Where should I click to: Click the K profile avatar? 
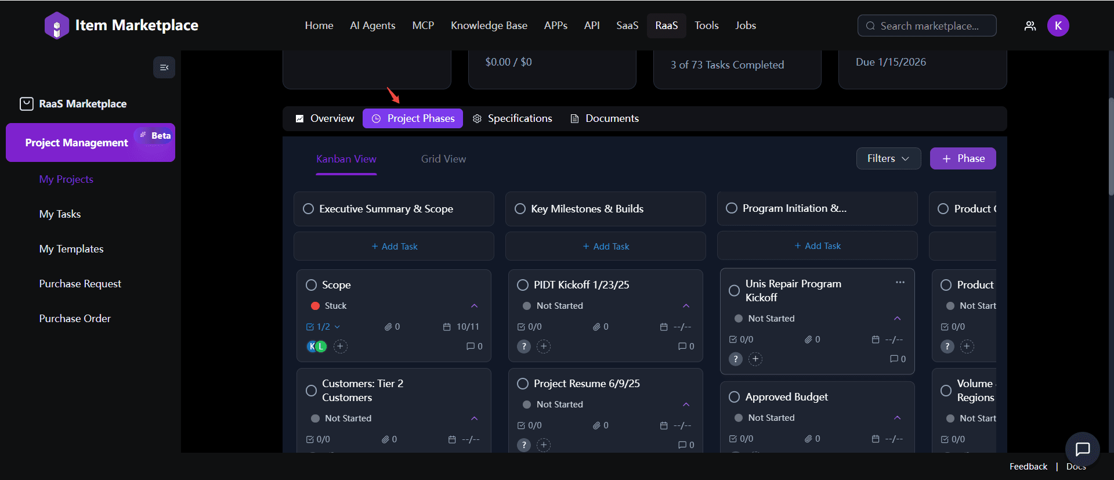pyautogui.click(x=1058, y=26)
